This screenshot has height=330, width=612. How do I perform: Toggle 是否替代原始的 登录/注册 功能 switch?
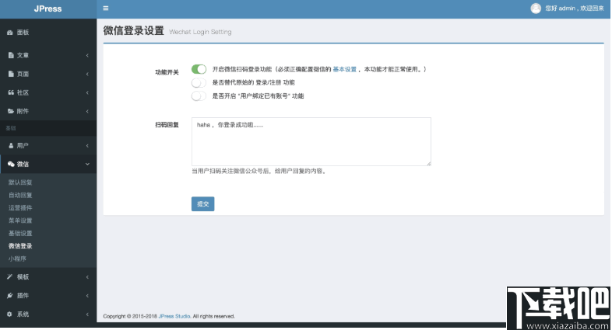[x=199, y=82]
